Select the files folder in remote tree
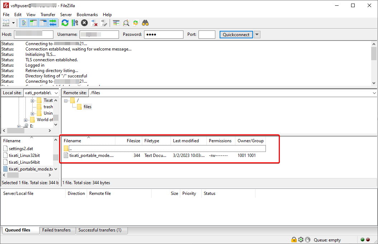The image size is (378, 244). point(87,106)
